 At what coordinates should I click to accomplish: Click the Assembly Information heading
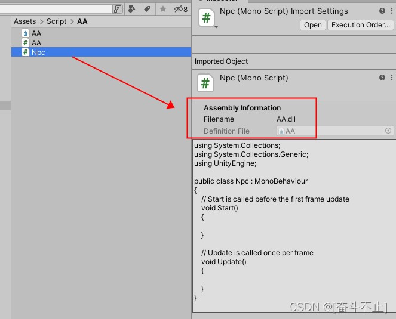[242, 108]
